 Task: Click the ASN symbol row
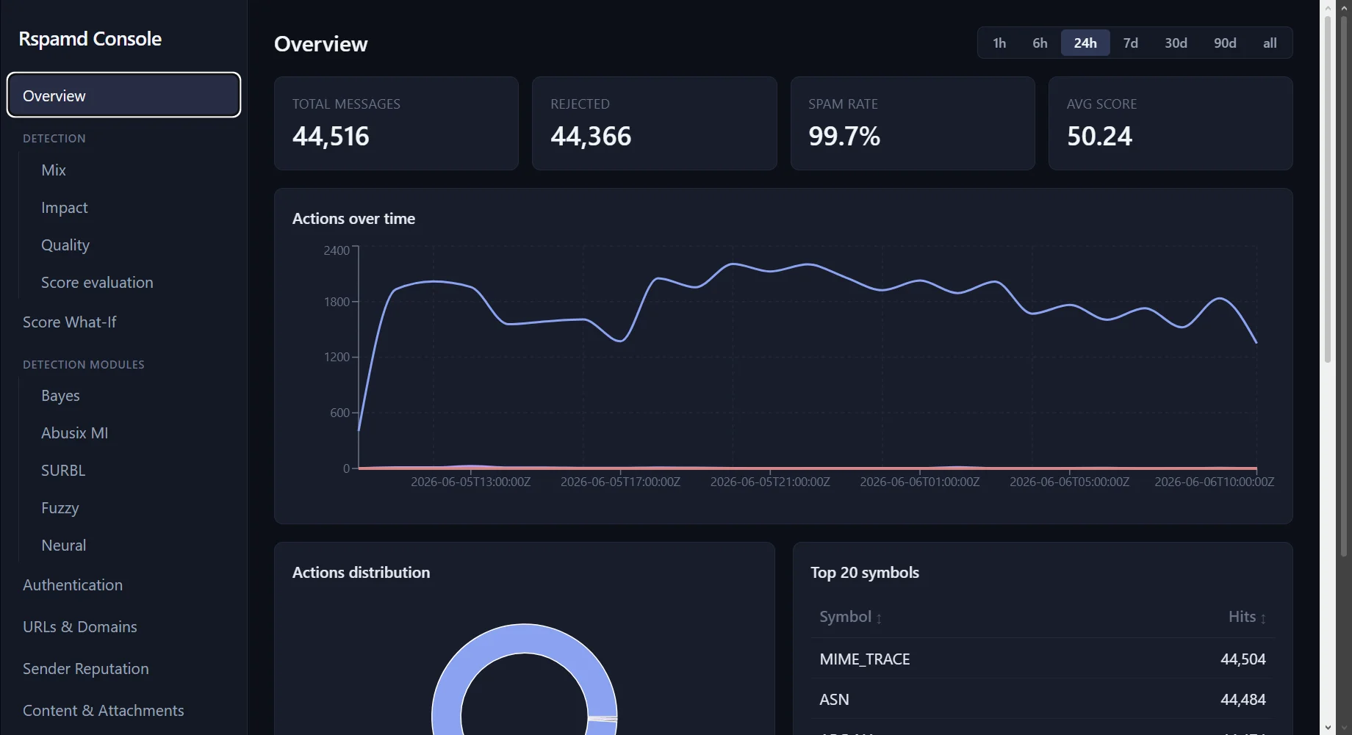coord(1043,699)
